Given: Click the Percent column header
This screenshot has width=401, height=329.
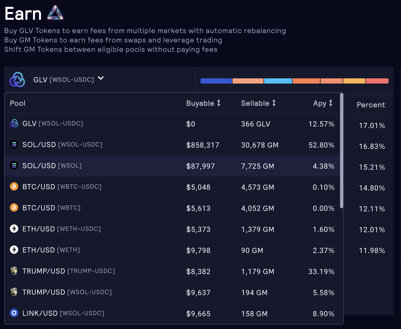Looking at the screenshot, I should tap(371, 105).
